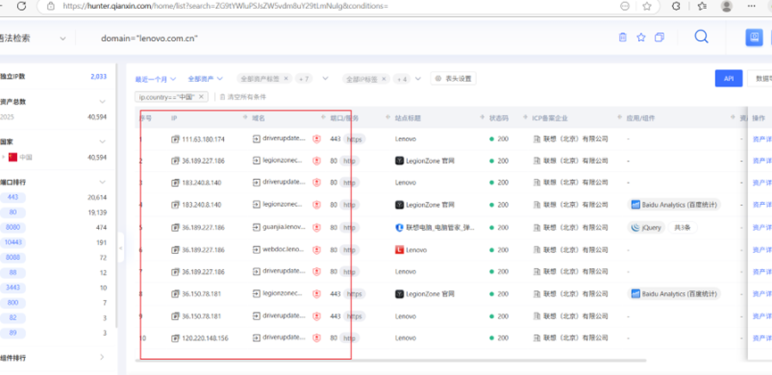Image resolution: width=772 pixels, height=375 pixels.
Task: Open the 全部资产 dropdown
Action: (205, 78)
